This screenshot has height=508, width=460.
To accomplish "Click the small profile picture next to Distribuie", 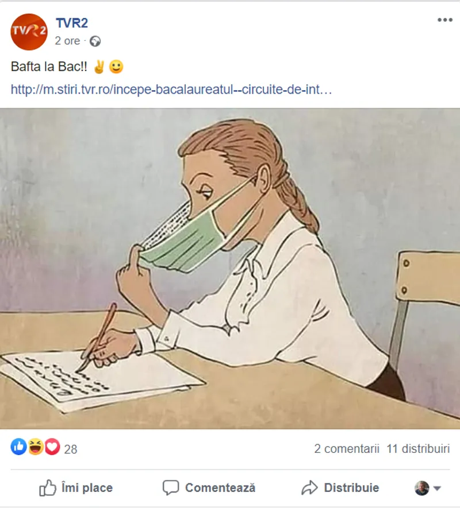I will click(422, 488).
